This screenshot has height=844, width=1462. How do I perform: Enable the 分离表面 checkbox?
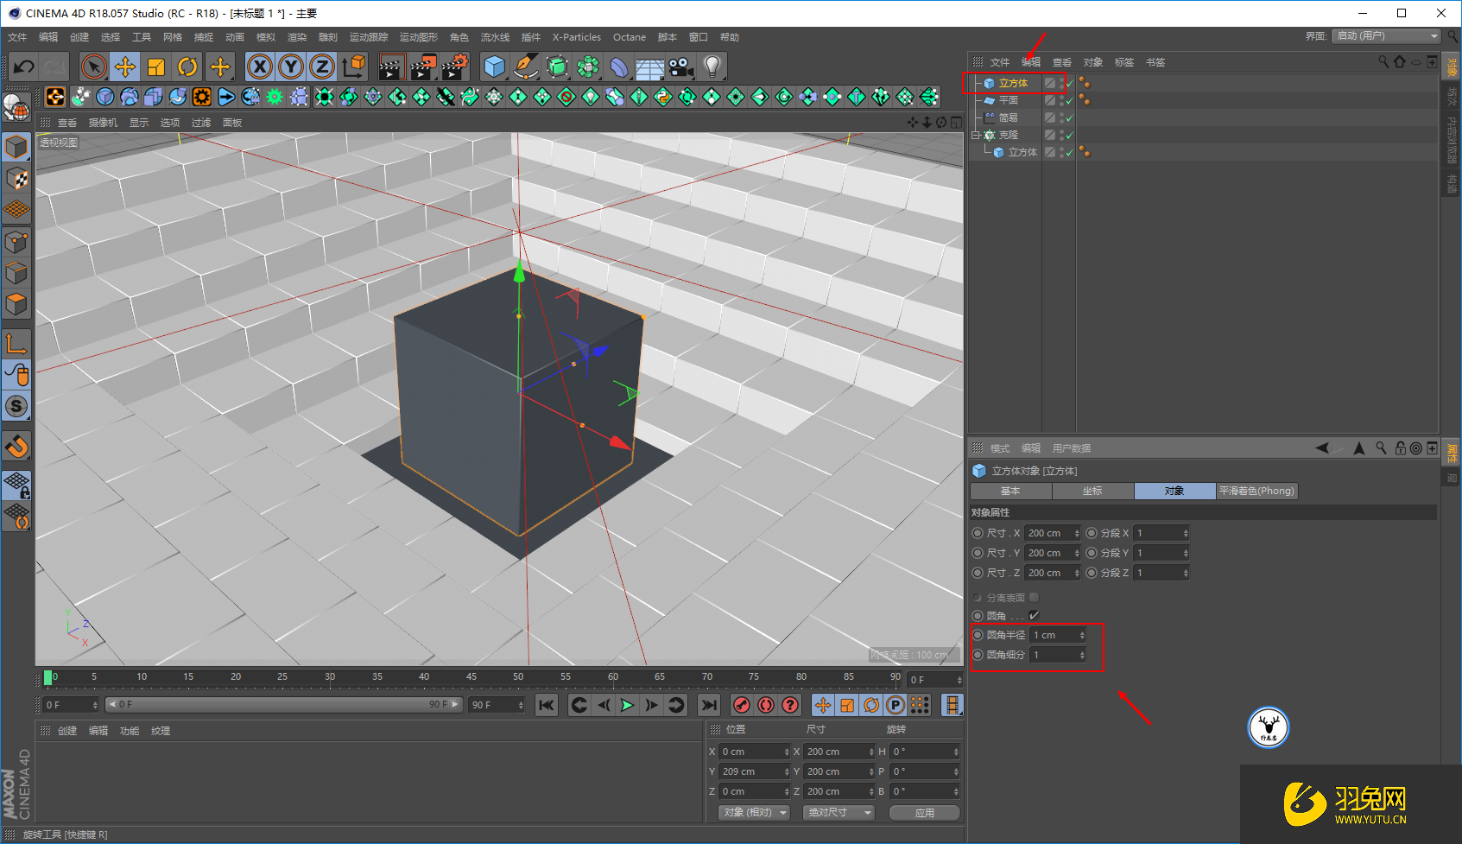[1034, 597]
